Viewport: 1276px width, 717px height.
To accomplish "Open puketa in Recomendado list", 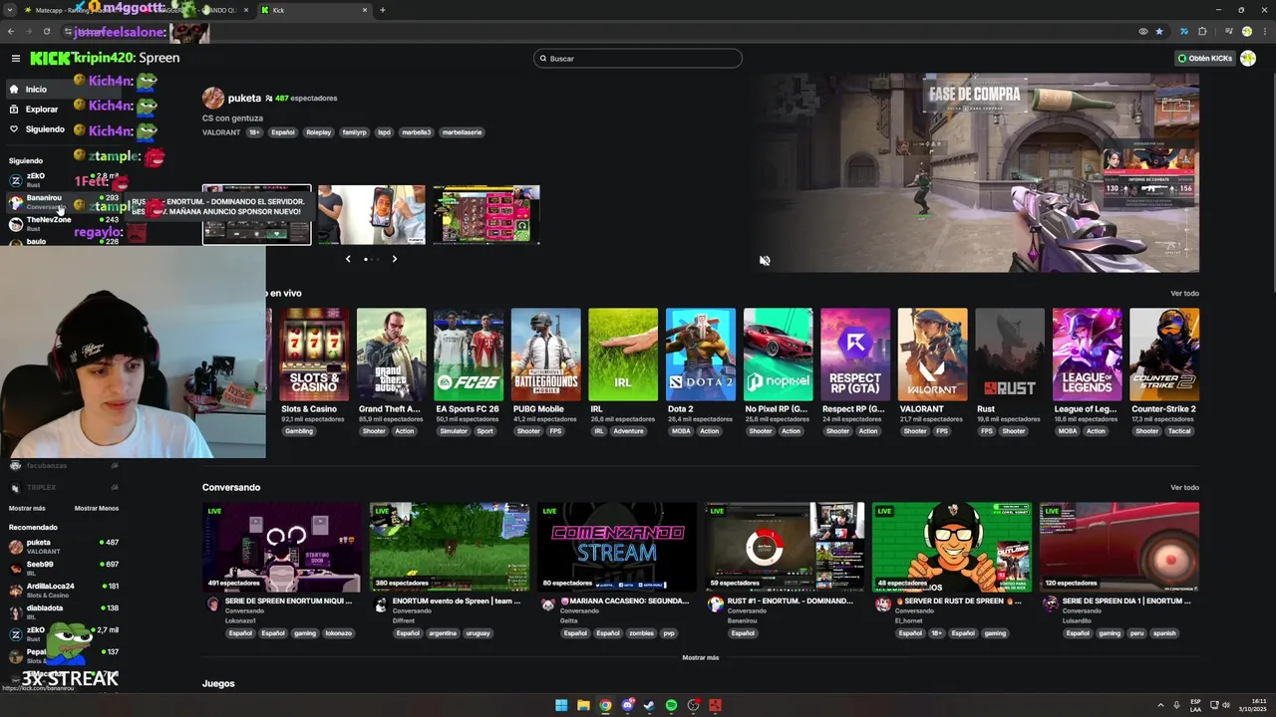I will point(64,546).
